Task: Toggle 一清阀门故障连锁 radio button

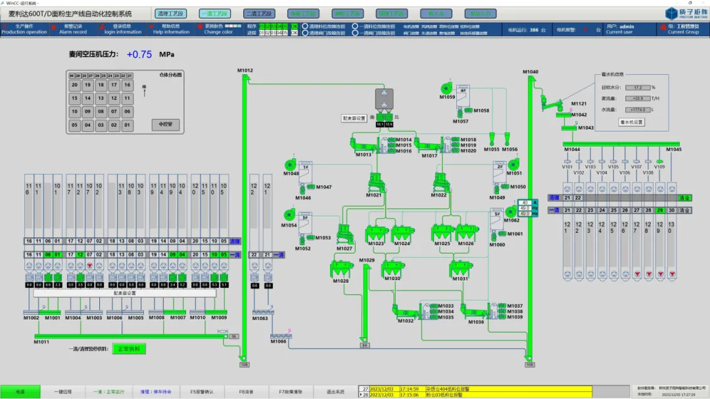Action: click(355, 33)
